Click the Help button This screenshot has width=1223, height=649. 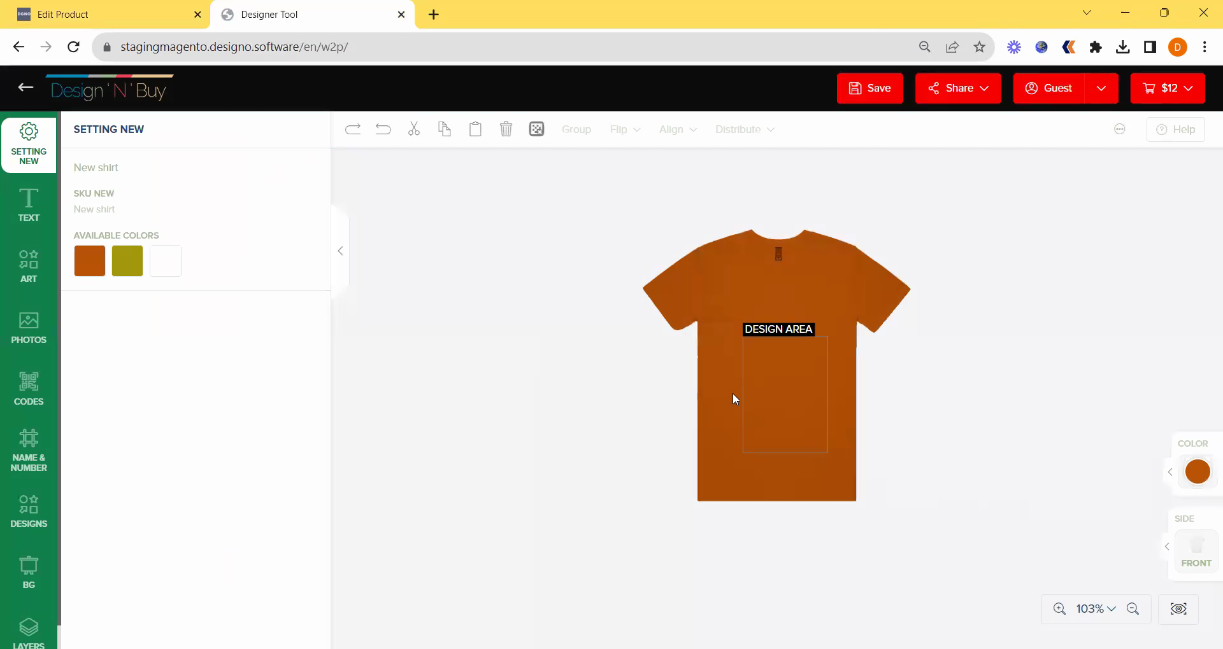click(1175, 129)
